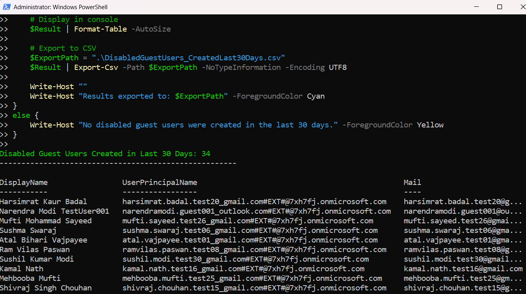This screenshot has height=294, width=526.
Task: Click the Mail column header
Action: tap(412, 183)
